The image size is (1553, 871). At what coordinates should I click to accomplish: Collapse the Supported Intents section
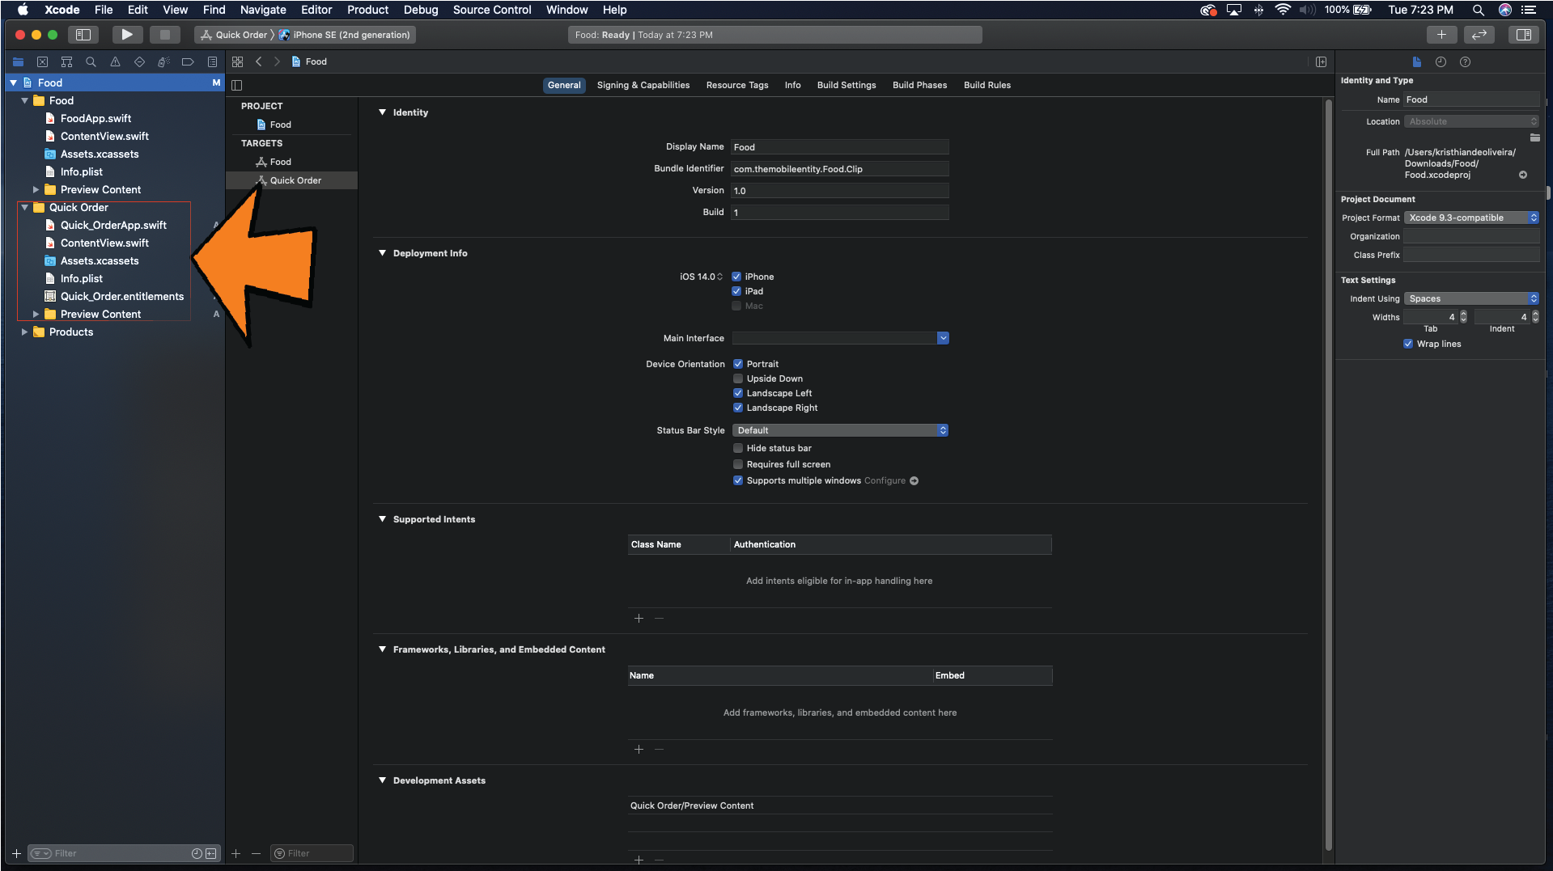pyautogui.click(x=382, y=519)
